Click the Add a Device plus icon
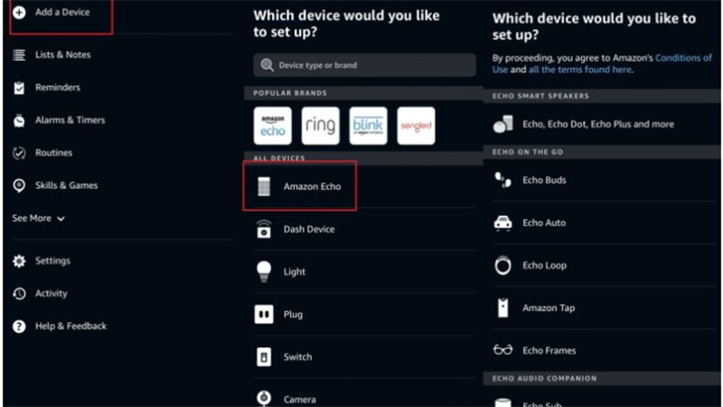The width and height of the screenshot is (723, 407). (19, 13)
